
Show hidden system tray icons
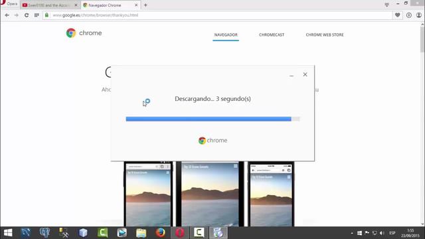coord(352,233)
